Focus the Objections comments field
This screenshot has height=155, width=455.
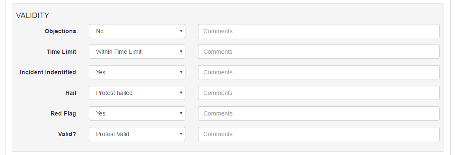(x=318, y=31)
